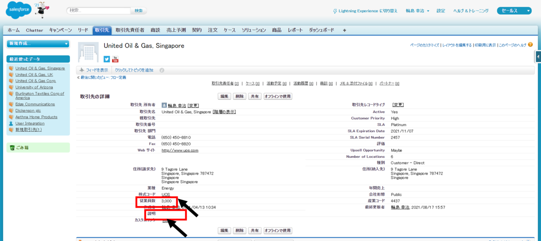This screenshot has width=541, height=241.
Task: Open the リード tab
Action: click(x=83, y=30)
